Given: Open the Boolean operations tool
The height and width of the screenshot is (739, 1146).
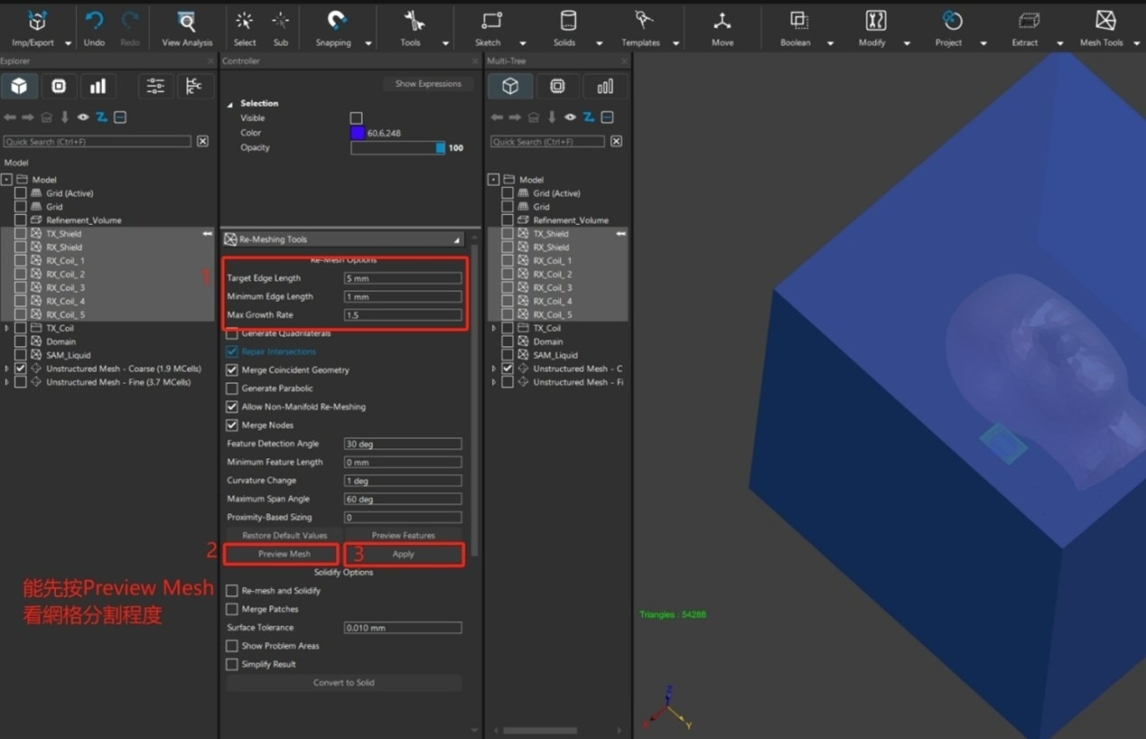Looking at the screenshot, I should pyautogui.click(x=797, y=22).
